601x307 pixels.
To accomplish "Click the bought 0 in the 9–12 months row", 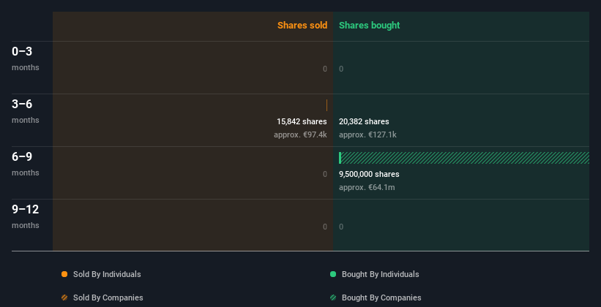I will [341, 227].
